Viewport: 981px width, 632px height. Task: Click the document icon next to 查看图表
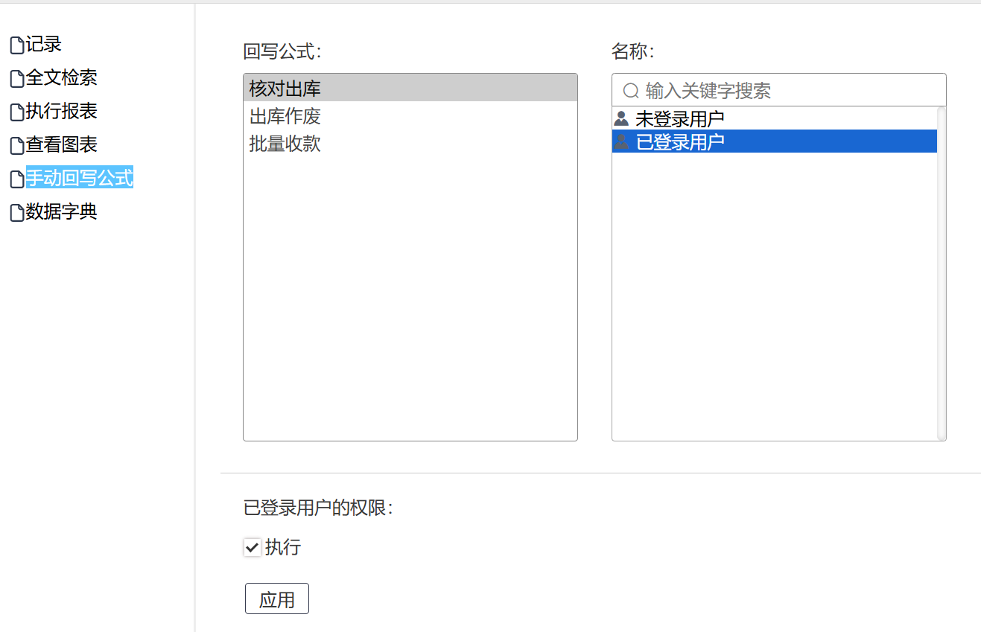[x=16, y=146]
